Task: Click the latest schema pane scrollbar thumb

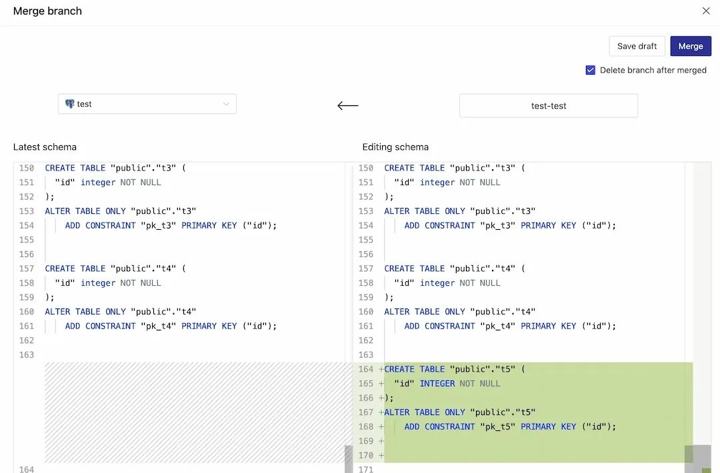Action: 348,458
